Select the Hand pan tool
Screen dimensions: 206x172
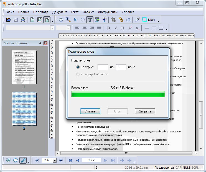tap(61, 20)
